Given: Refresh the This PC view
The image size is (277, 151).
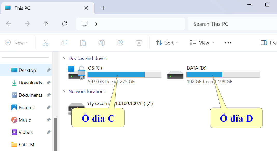Looking at the screenshot, I should click(65, 24).
